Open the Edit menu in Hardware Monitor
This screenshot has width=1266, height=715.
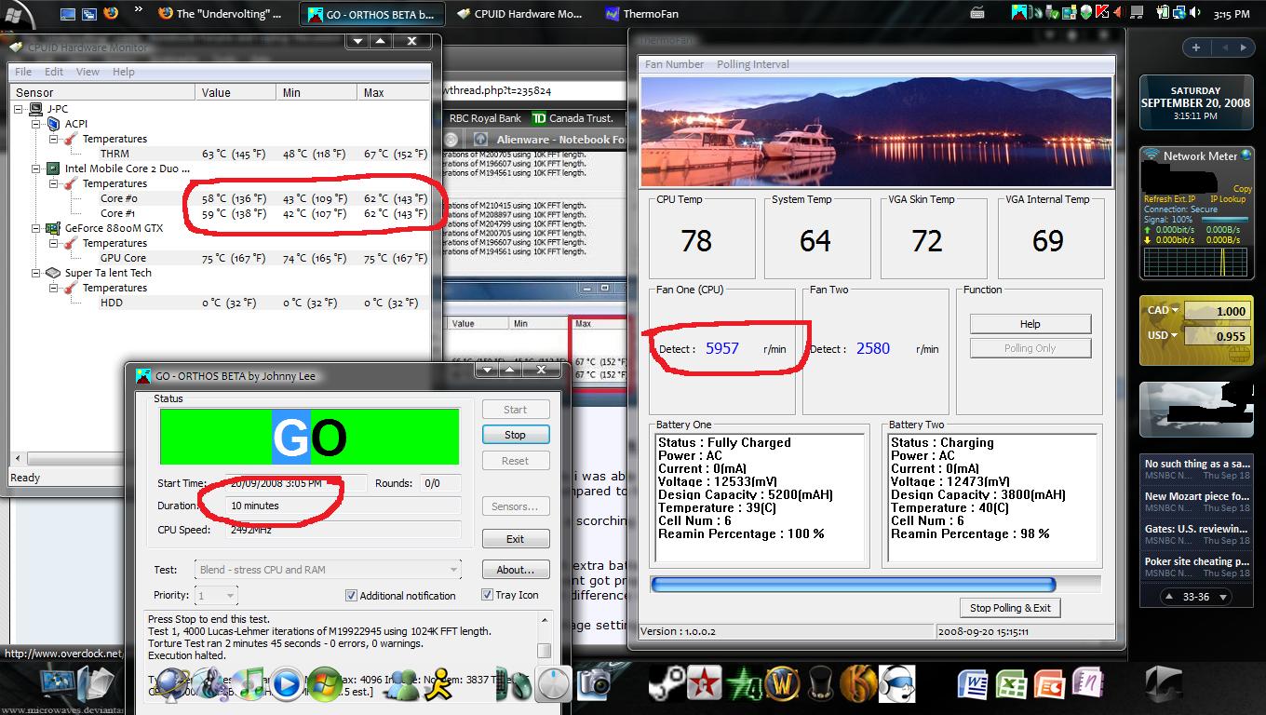[x=54, y=72]
